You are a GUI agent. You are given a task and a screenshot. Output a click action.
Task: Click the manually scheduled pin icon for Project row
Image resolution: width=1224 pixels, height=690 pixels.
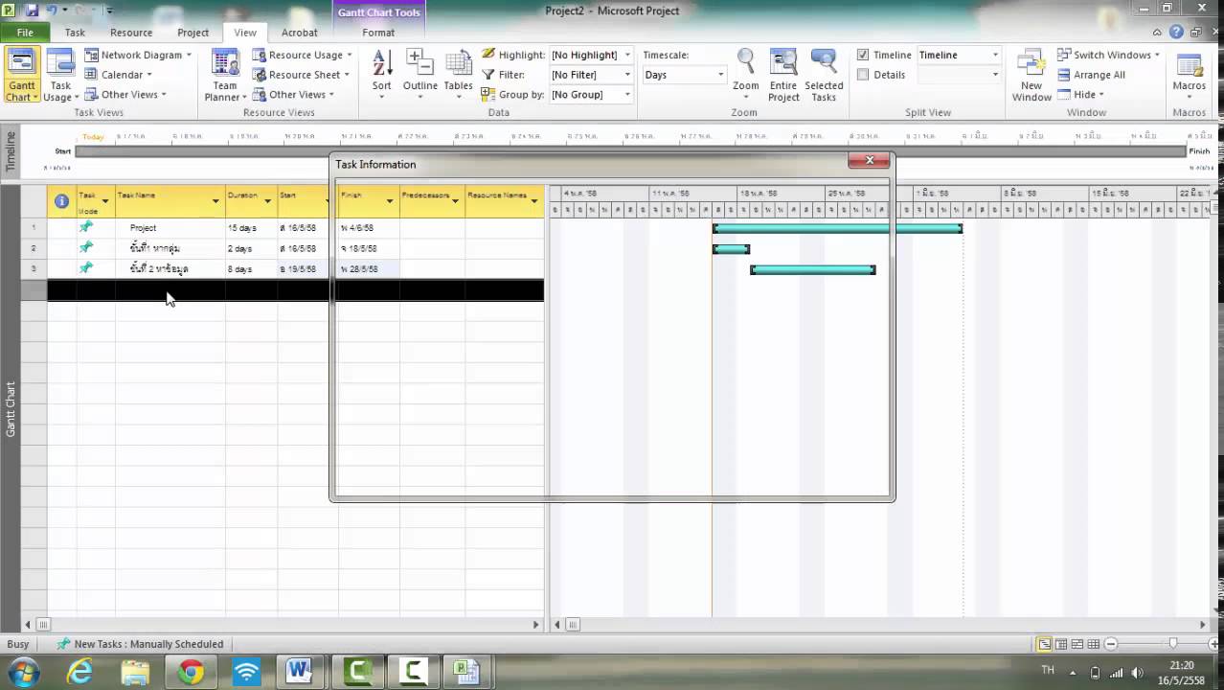(x=86, y=227)
